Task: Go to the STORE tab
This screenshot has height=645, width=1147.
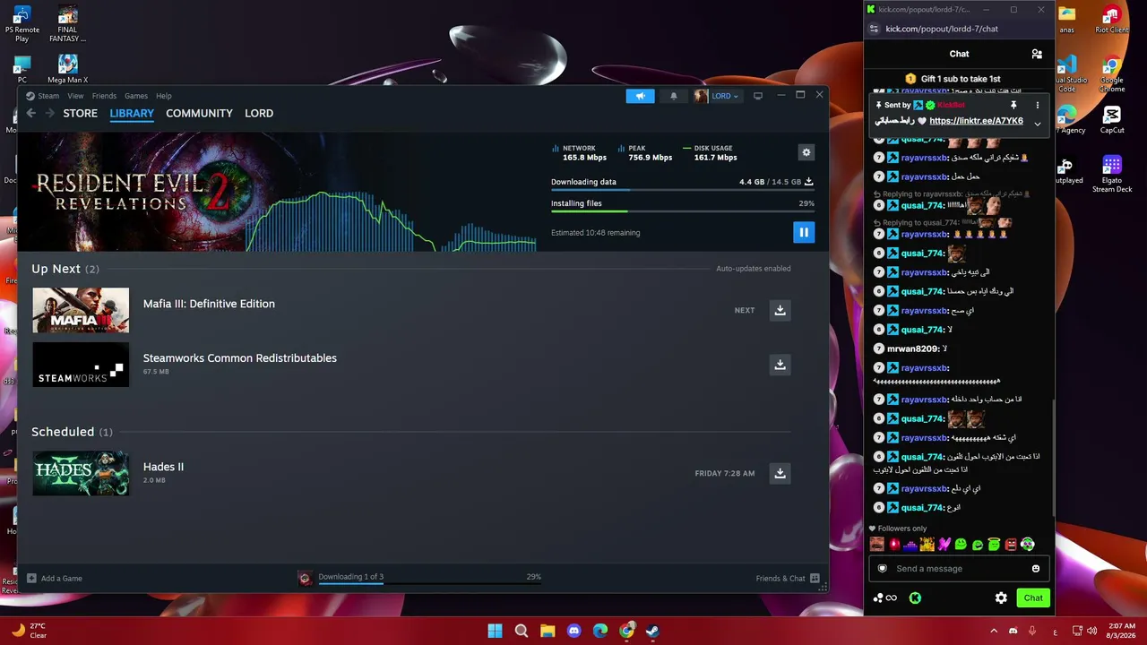Action: pyautogui.click(x=80, y=113)
